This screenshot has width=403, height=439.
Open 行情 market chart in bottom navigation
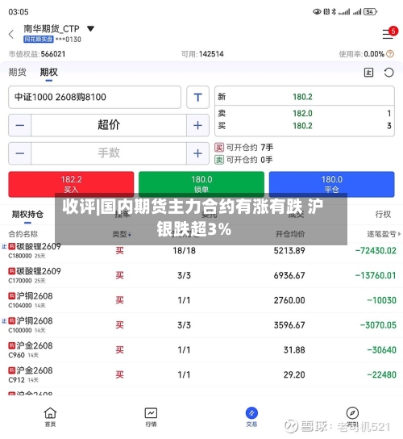(151, 417)
